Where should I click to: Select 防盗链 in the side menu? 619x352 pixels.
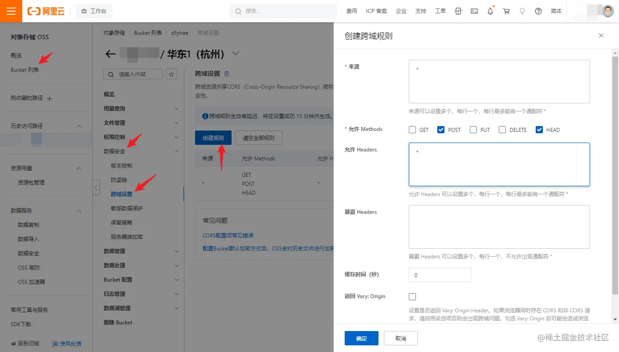119,180
